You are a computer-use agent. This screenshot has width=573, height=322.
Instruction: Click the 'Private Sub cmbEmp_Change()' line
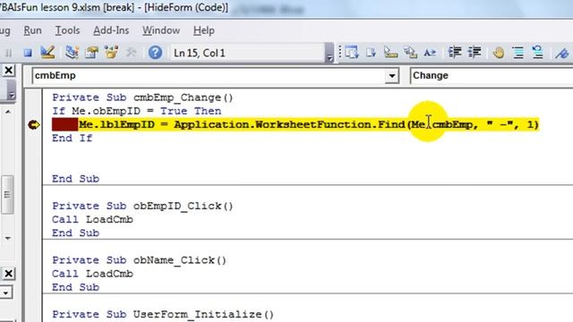pyautogui.click(x=142, y=97)
